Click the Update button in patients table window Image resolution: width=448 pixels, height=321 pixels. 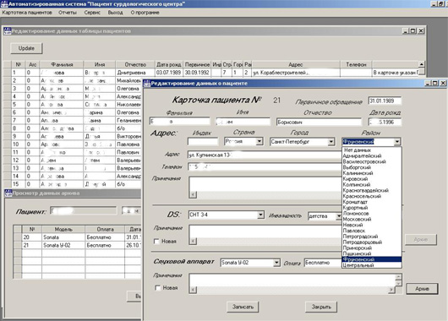pos(26,48)
